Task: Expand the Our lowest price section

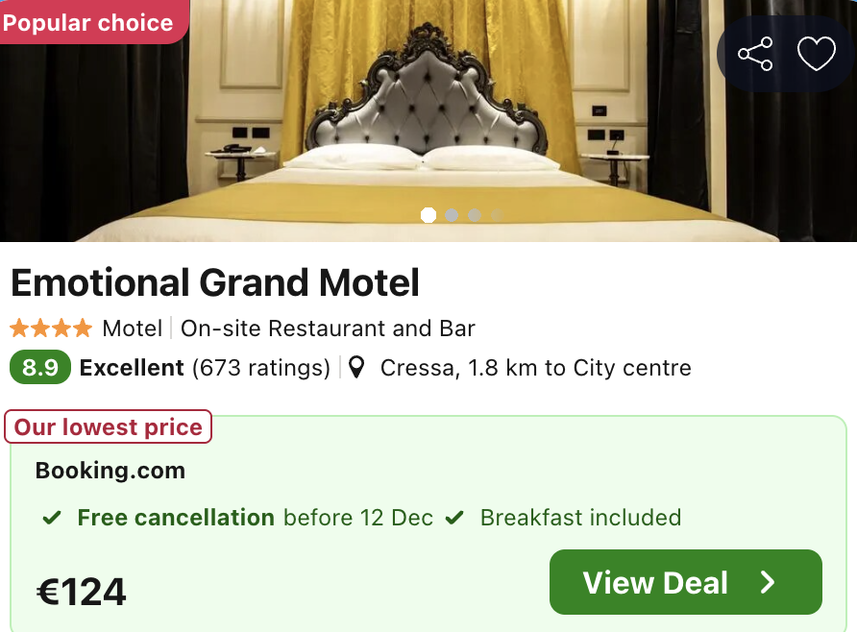Action: click(x=108, y=426)
